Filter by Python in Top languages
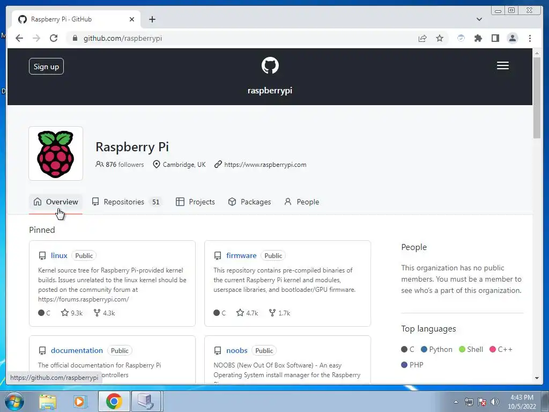The image size is (549, 412). 436,349
